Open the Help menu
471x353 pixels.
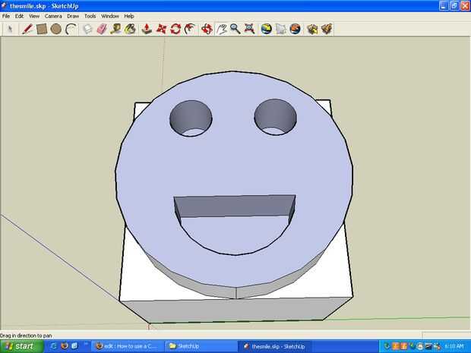pyautogui.click(x=129, y=16)
